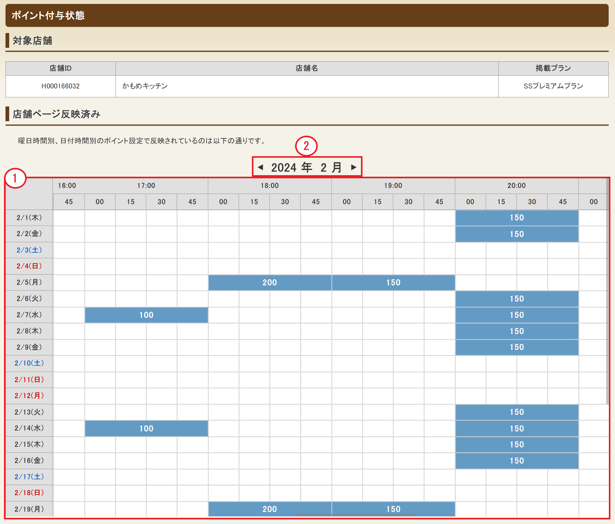The image size is (615, 524).
Task: Click the red 2/18(日) date label
Action: (x=29, y=493)
